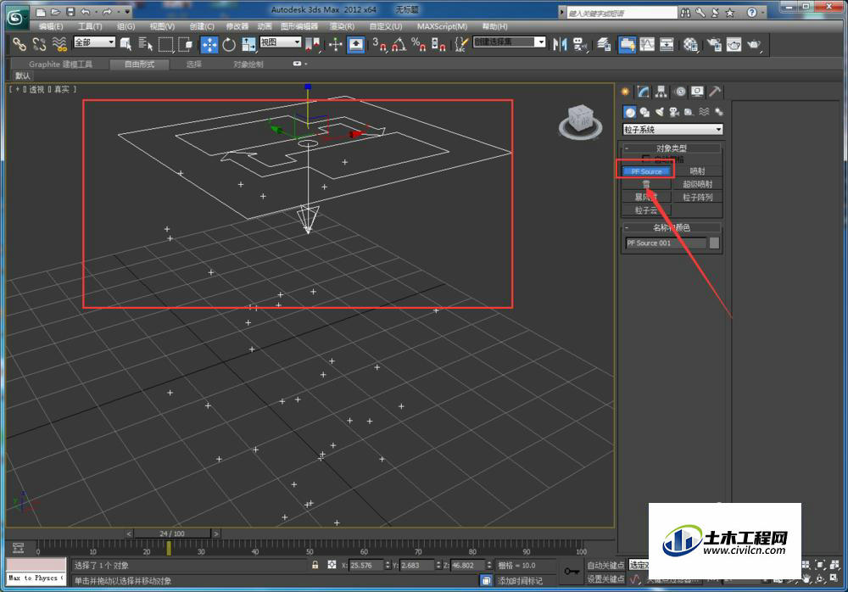The width and height of the screenshot is (848, 592).
Task: Activate the Select and Move tool
Action: [x=209, y=44]
